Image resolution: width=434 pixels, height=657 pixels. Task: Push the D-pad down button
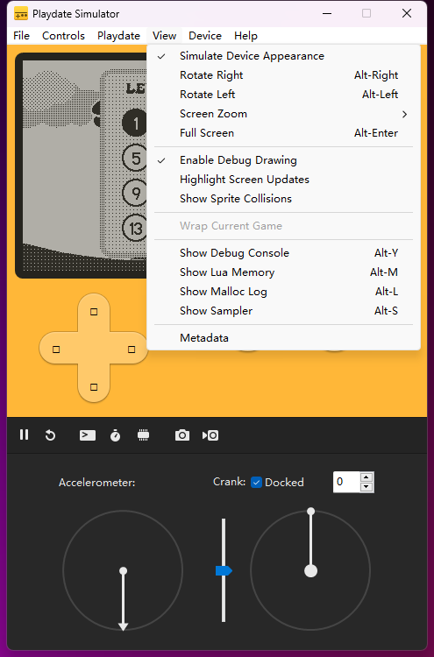[x=94, y=386]
